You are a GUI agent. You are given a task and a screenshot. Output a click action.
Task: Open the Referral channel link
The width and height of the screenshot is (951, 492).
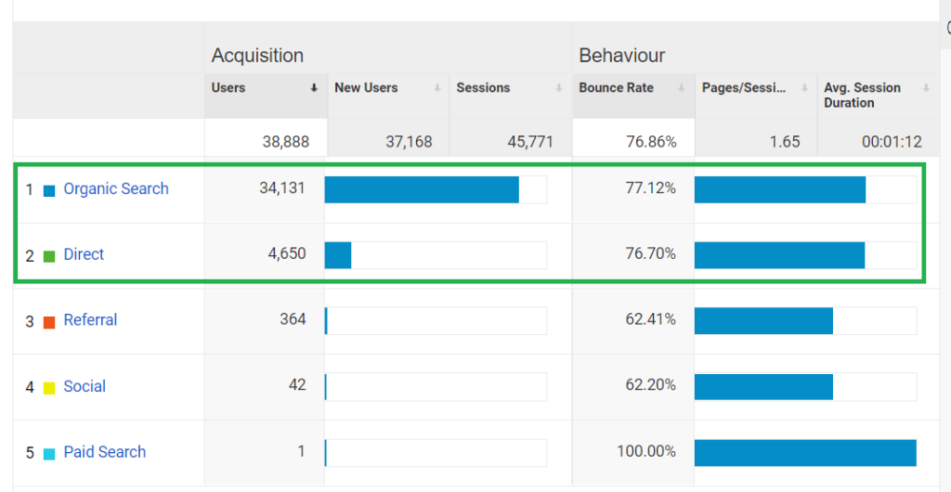pyautogui.click(x=90, y=320)
